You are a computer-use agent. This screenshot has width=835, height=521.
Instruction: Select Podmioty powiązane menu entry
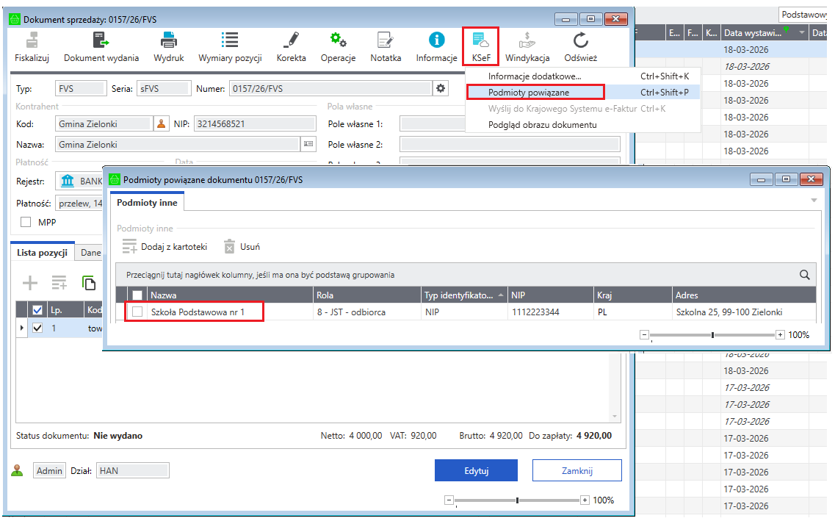click(x=528, y=93)
